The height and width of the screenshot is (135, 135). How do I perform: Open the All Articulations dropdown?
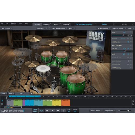[x=104, y=28]
